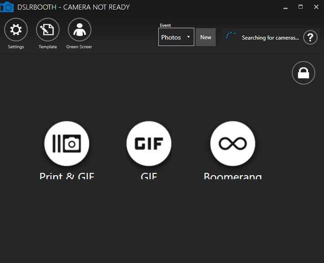
Task: Open the Green Screen icon
Action: (x=80, y=30)
